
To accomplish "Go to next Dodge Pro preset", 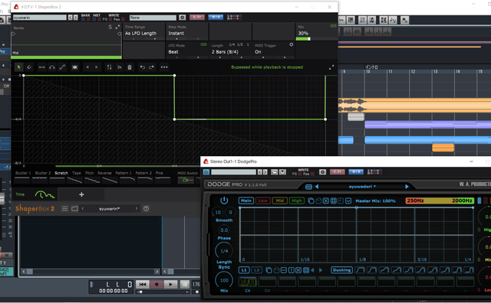I will tap(407, 187).
